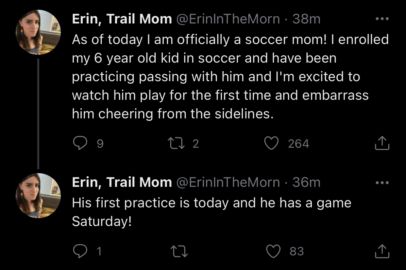Like the tweet with 264 likes
This screenshot has width=406, height=270.
click(x=271, y=143)
